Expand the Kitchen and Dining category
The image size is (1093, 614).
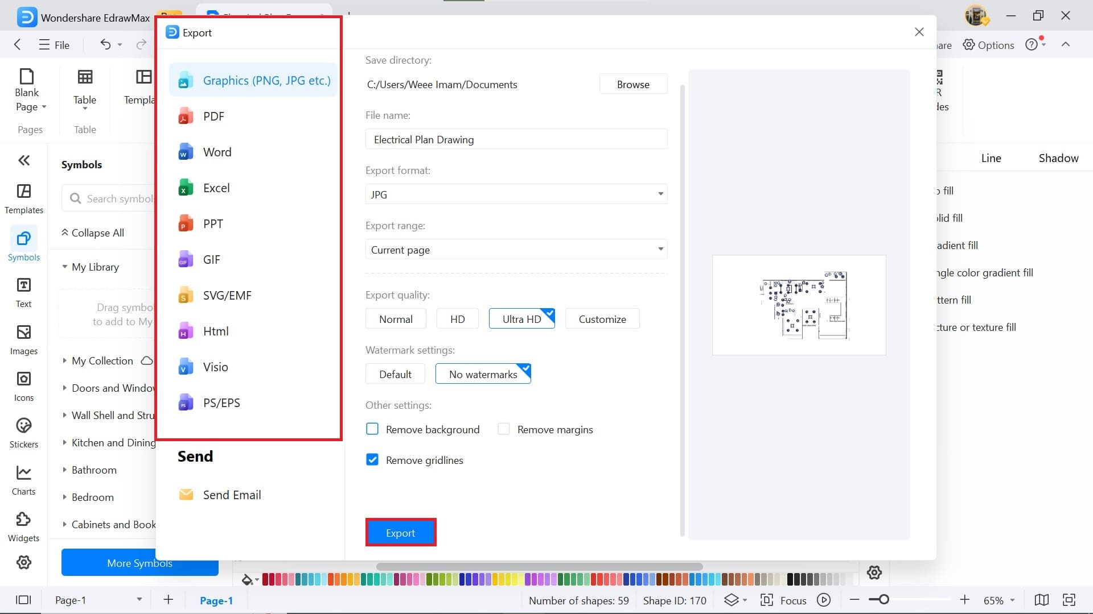click(x=64, y=442)
